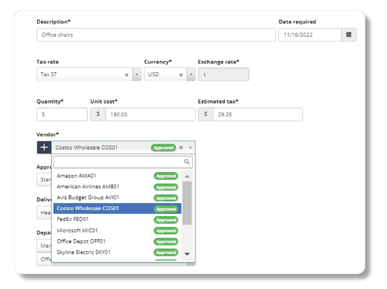
Task: Click the vendor list scrollbar thumb
Action: [187, 203]
